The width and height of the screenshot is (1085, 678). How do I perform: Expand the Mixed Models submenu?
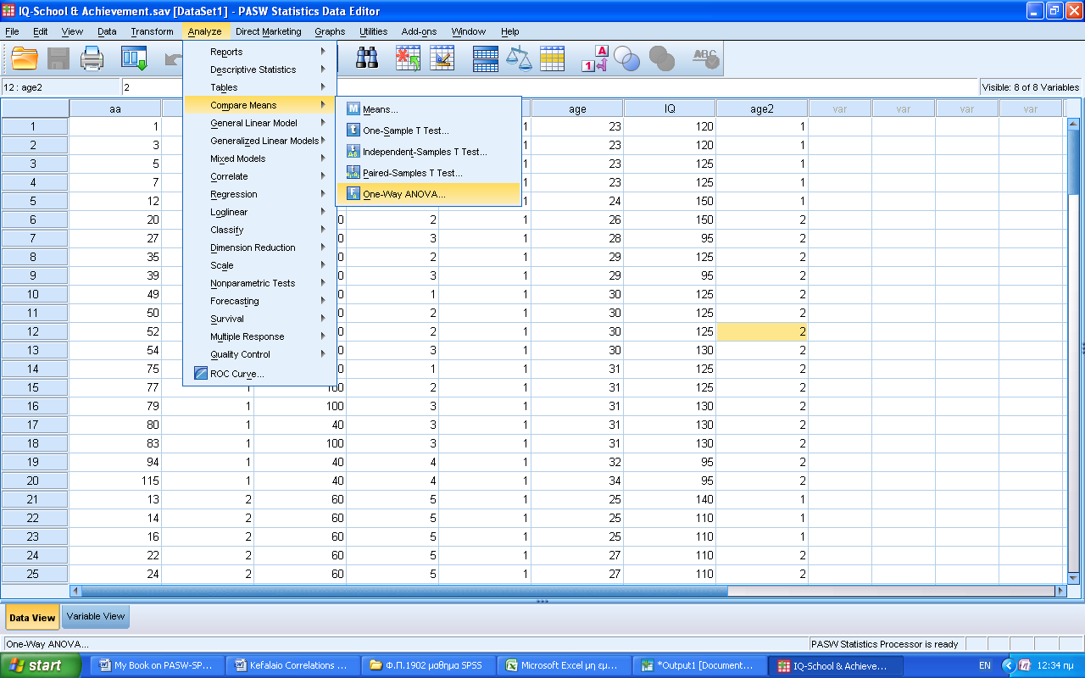tap(260, 158)
